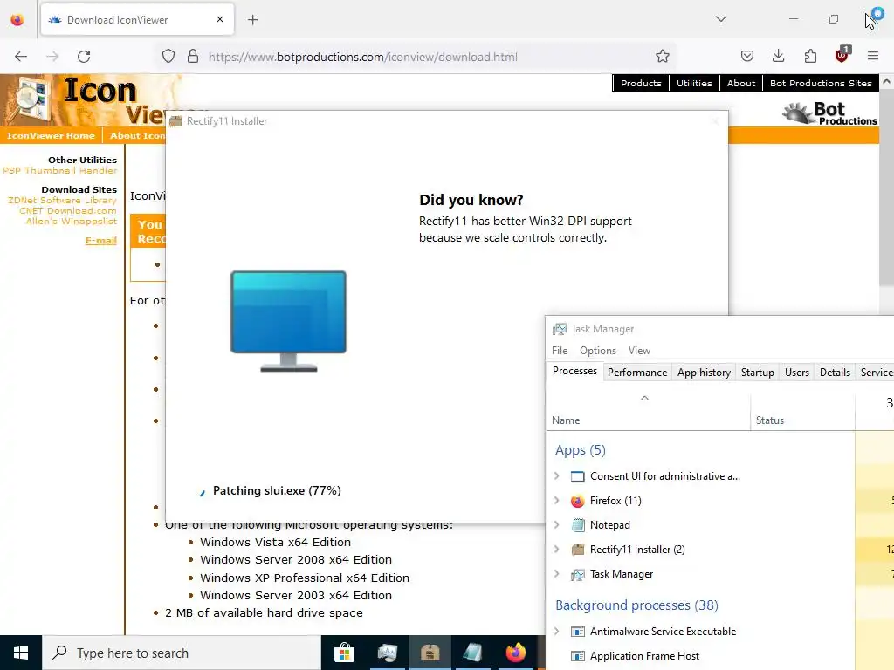
Task: Open the Options menu in Task Manager
Action: coord(598,351)
